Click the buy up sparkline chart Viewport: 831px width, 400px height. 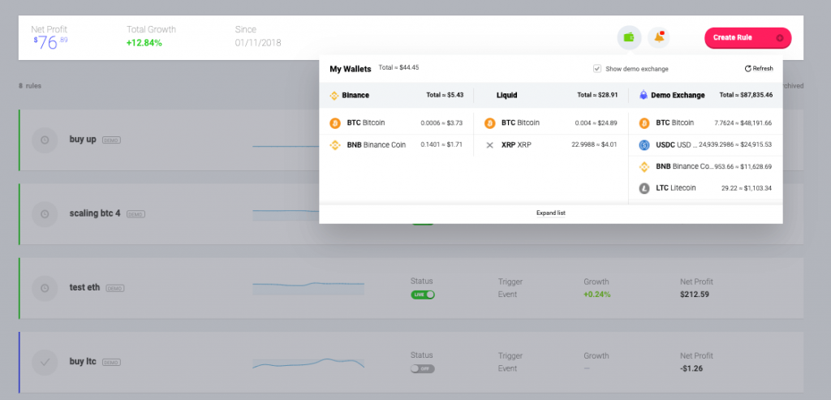click(x=286, y=146)
